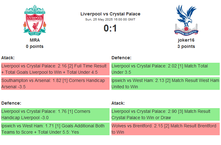Click joker16's 3 points label

(x=186, y=46)
